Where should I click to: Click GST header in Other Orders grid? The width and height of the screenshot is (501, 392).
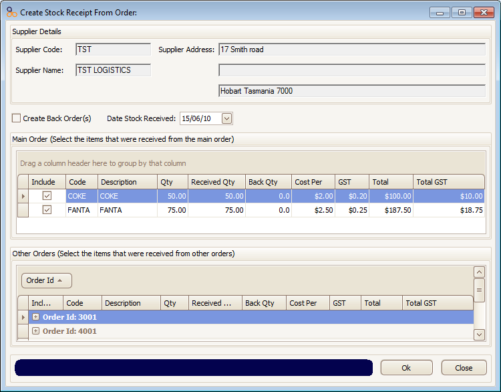[345, 303]
